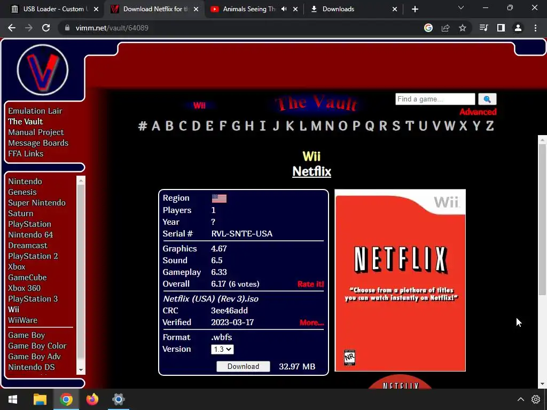Open the Version 1.3 dropdown

pos(222,349)
